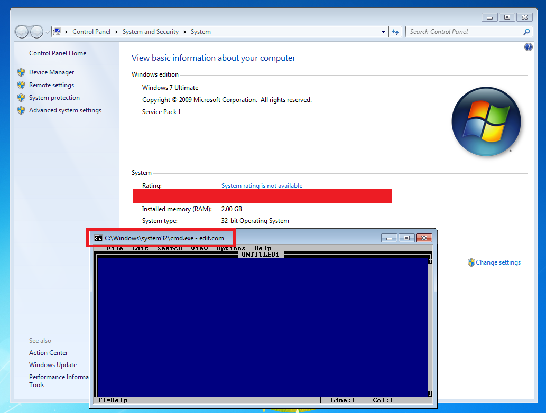Click the Back navigation arrow

coord(22,32)
